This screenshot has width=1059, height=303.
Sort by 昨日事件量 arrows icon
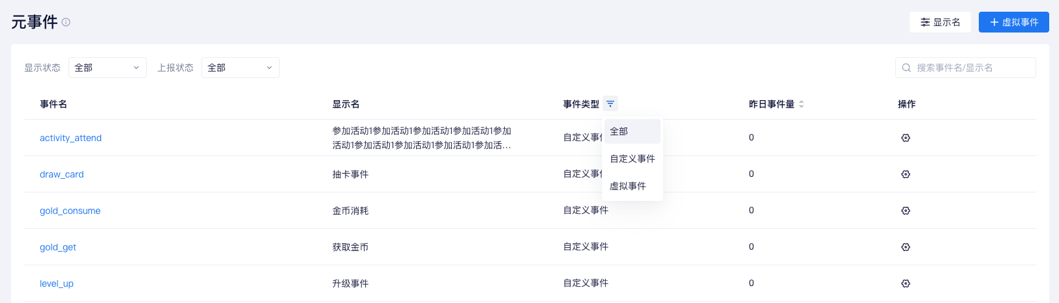coord(801,104)
